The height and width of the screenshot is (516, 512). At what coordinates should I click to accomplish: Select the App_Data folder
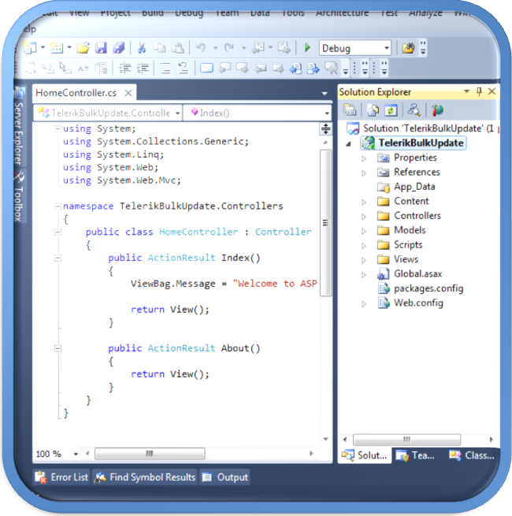click(414, 187)
